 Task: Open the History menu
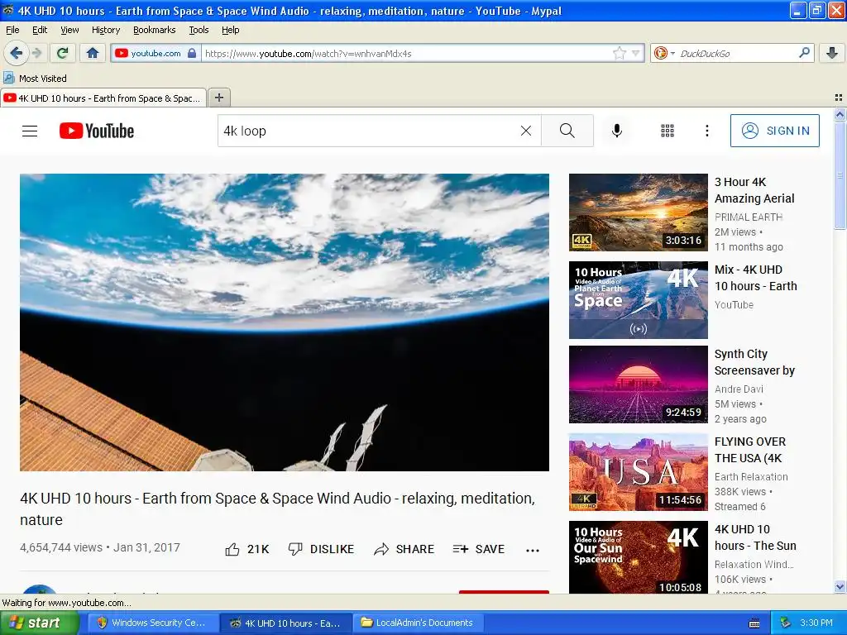pyautogui.click(x=106, y=30)
